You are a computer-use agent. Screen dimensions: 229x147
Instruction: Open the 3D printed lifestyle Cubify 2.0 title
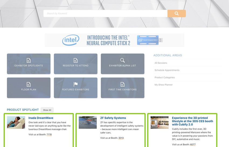tap(192, 121)
